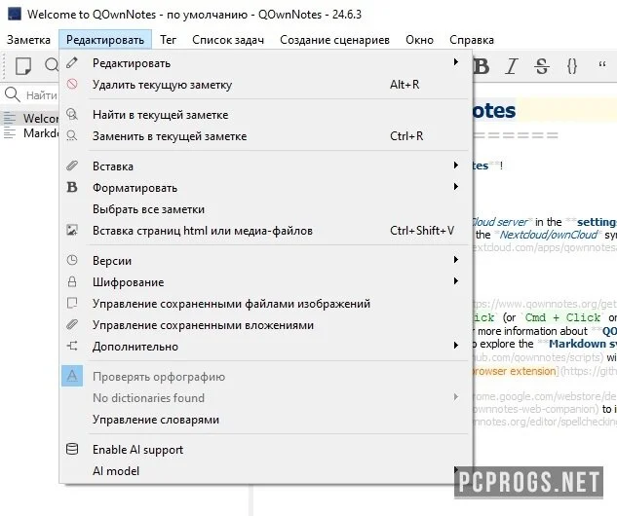Expand the Версии submenu arrow

pos(455,259)
